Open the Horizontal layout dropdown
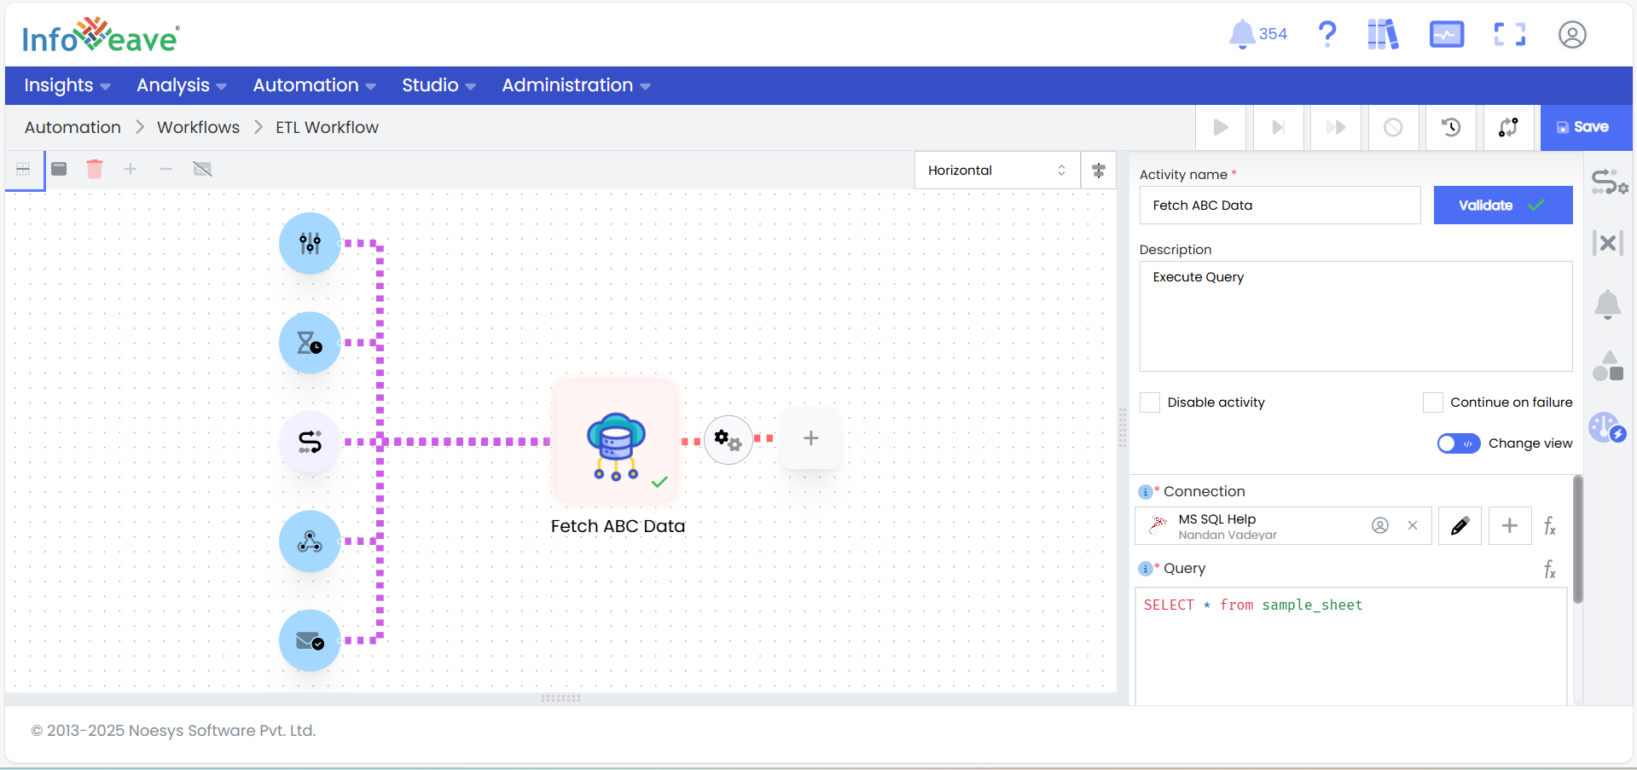 (x=996, y=171)
